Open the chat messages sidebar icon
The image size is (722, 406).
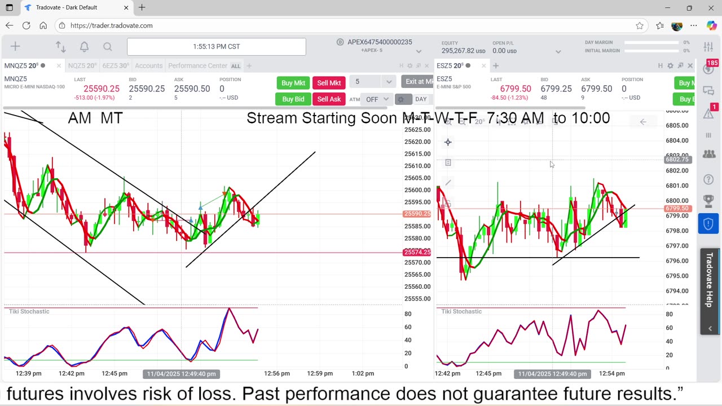(x=708, y=90)
